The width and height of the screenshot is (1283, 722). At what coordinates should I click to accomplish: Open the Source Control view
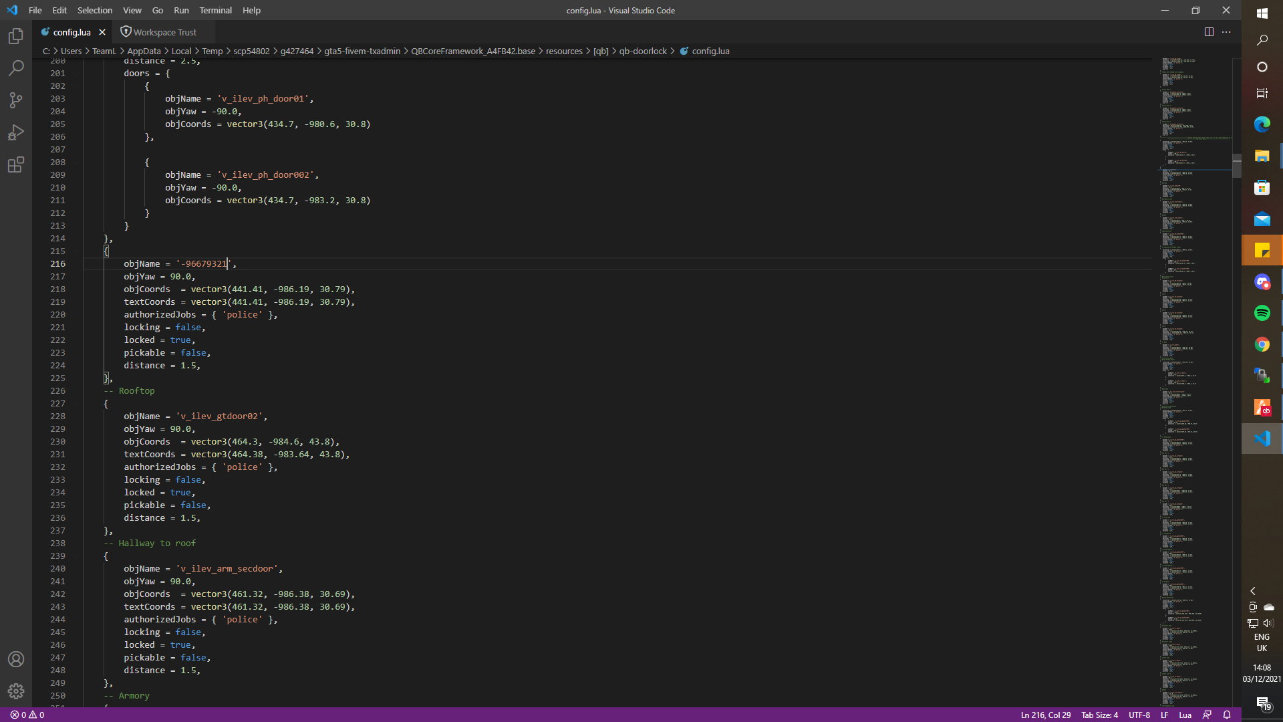pyautogui.click(x=16, y=100)
